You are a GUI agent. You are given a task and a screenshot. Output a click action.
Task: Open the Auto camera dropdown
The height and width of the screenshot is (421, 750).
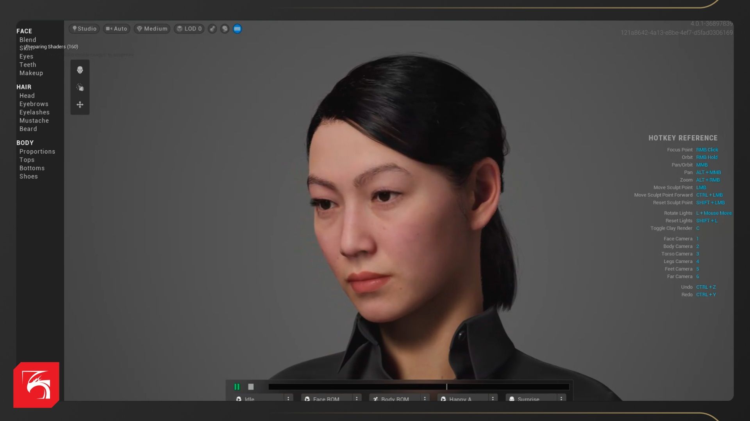[x=116, y=29]
